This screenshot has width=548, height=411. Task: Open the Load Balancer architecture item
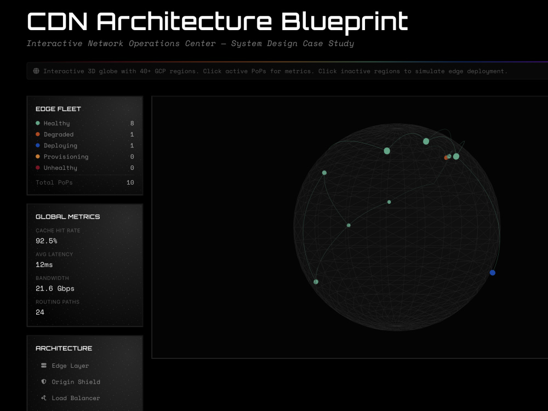pyautogui.click(x=85, y=398)
